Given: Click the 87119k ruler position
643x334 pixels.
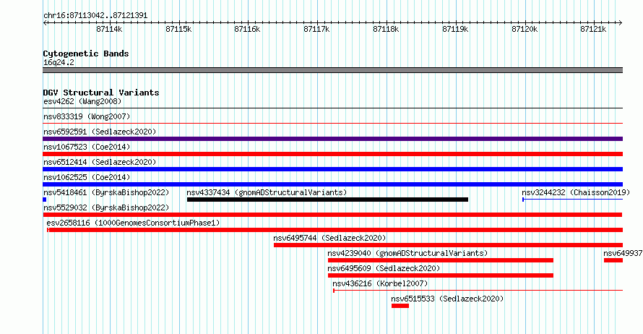Looking at the screenshot, I should (x=455, y=29).
